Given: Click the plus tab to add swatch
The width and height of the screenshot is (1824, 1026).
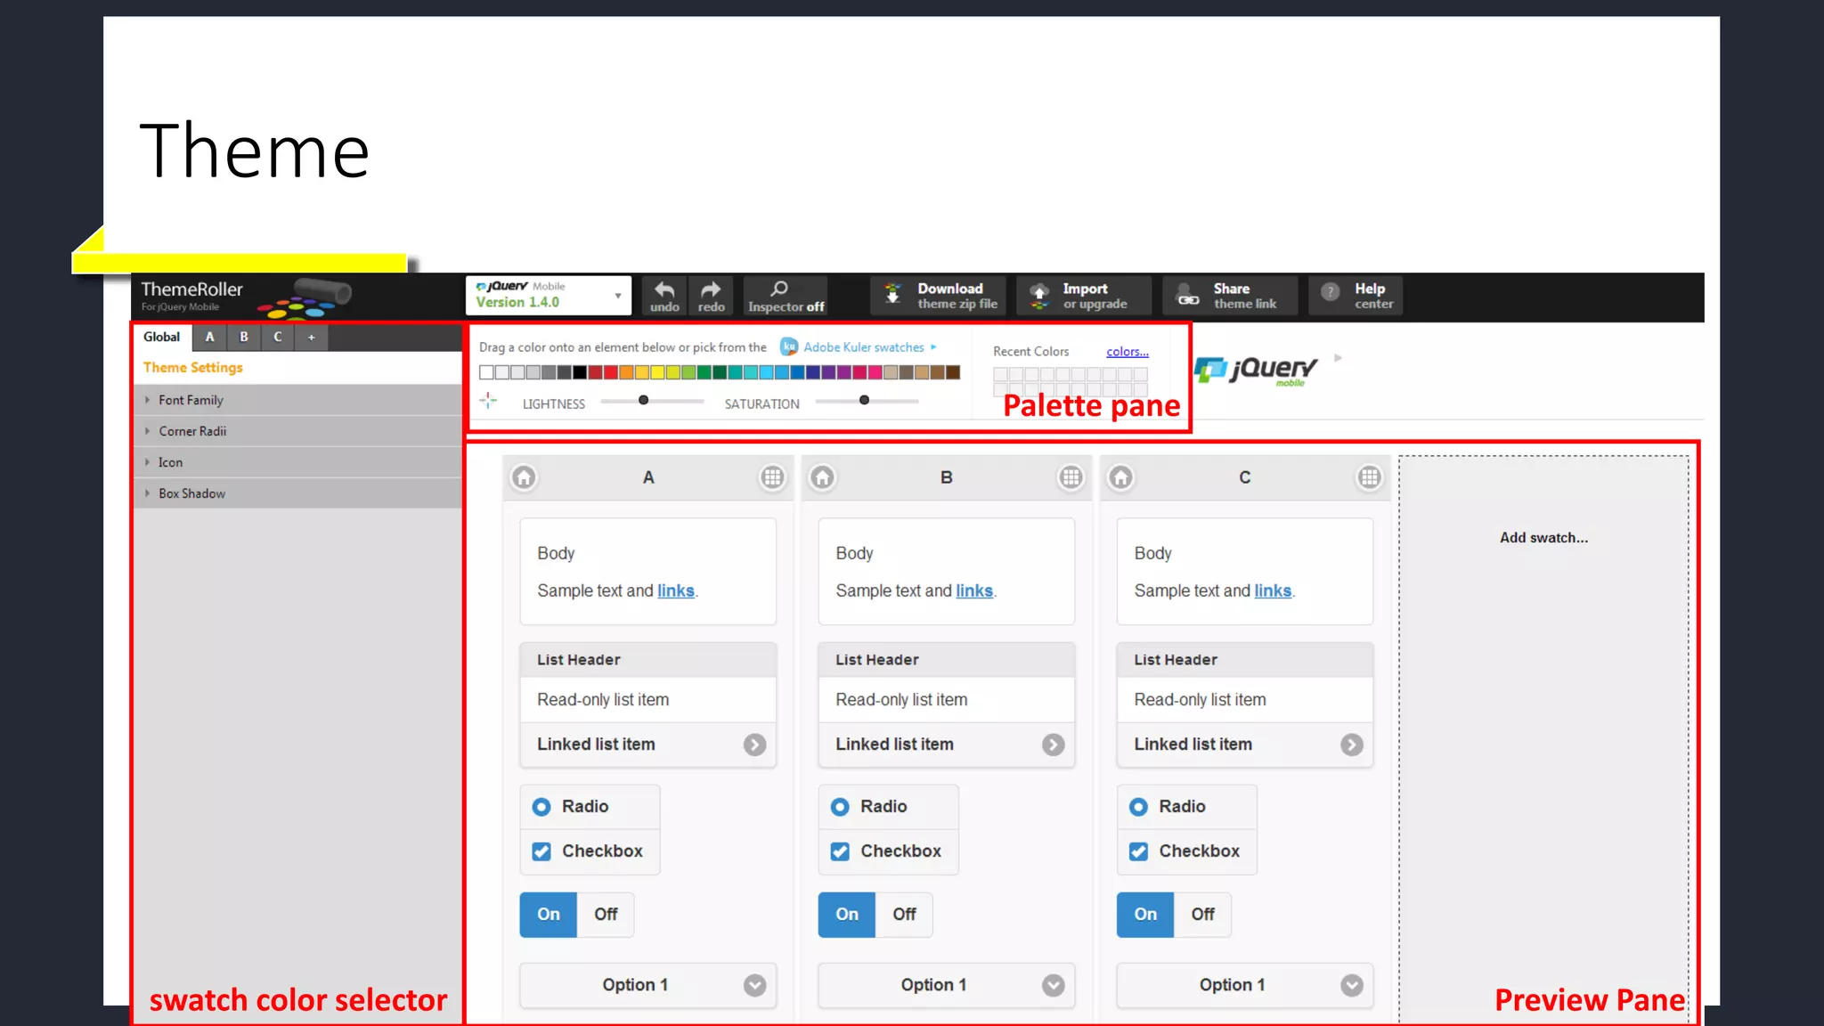Looking at the screenshot, I should click(312, 338).
